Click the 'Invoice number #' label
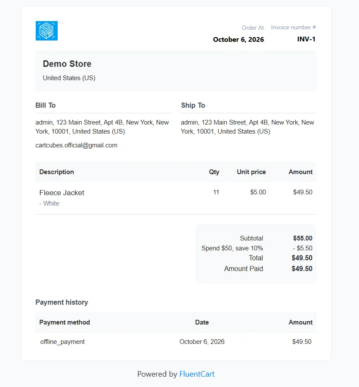This screenshot has height=387, width=359. point(294,28)
